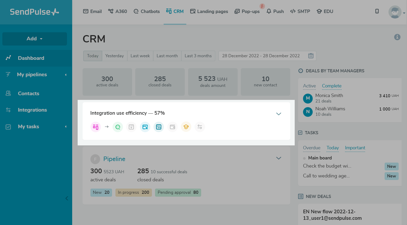This screenshot has width=407, height=225.
Task: Open the 300 active deals card
Action: point(107,82)
